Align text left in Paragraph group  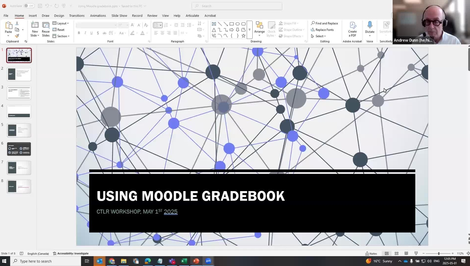156,33
